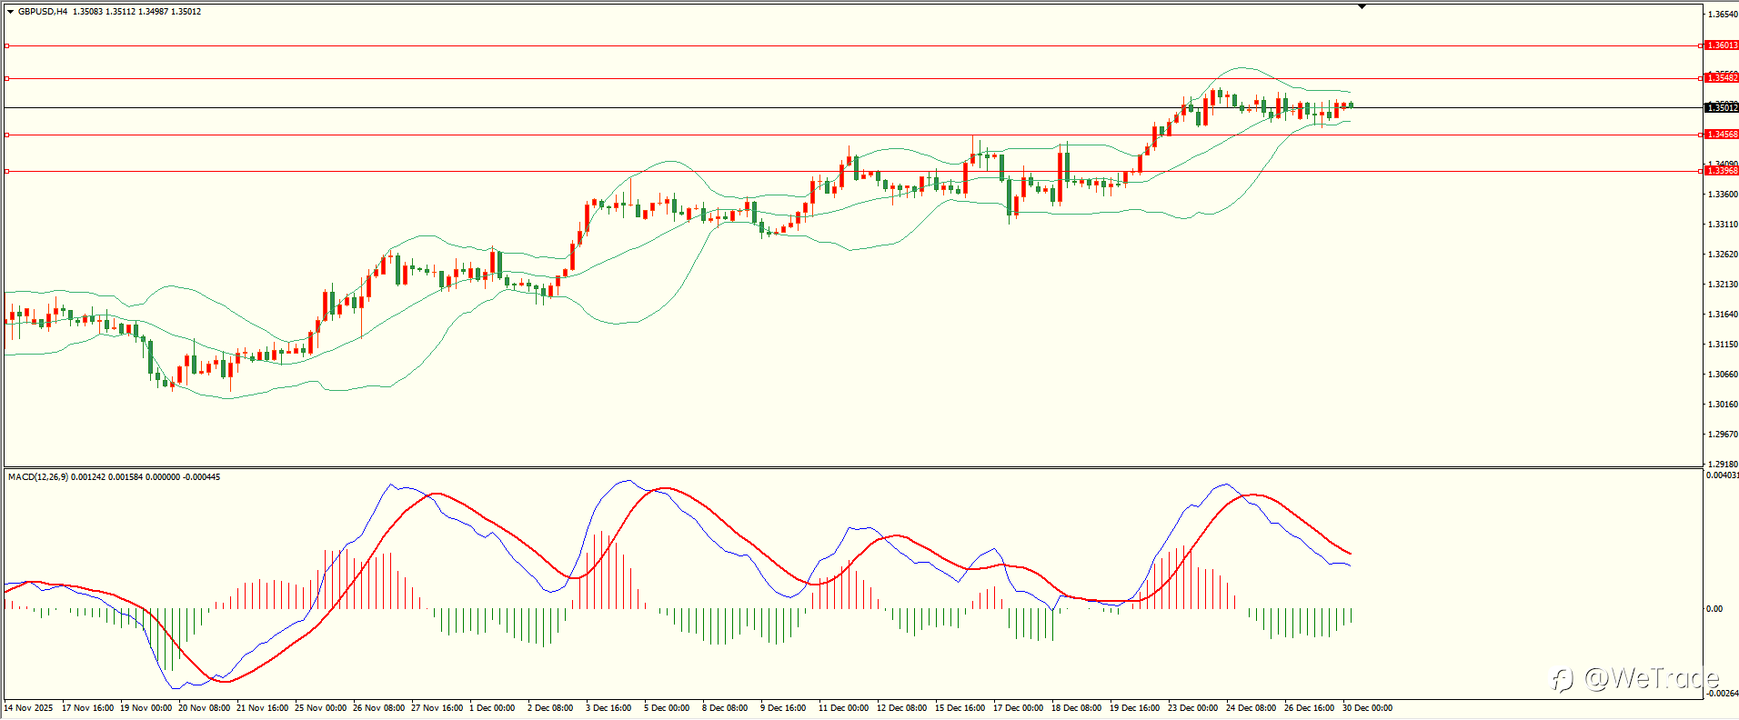Select the 1.34568 red price label
The height and width of the screenshot is (720, 1739).
(1722, 135)
